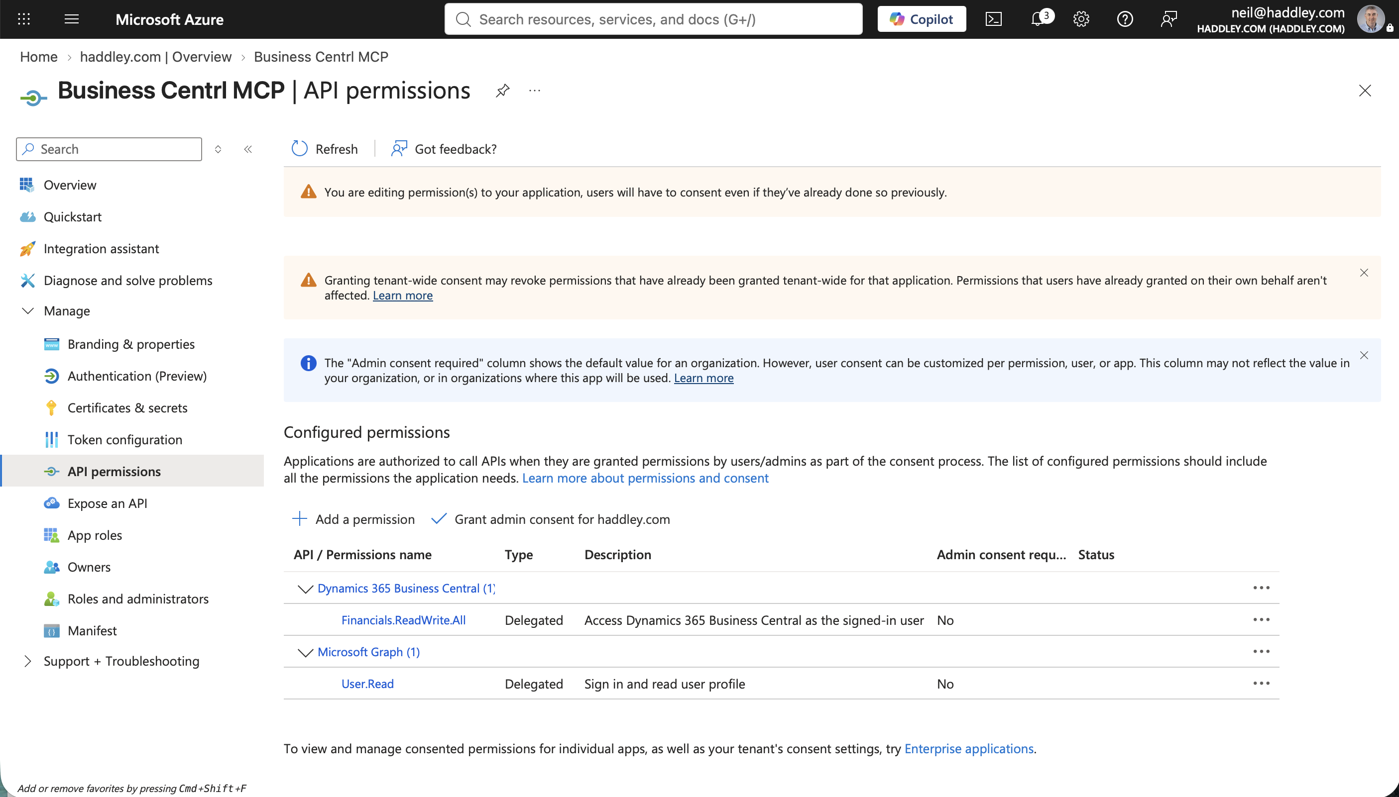Focus the global search resources box
Viewport: 1399px width, 797px height.
[x=654, y=19]
